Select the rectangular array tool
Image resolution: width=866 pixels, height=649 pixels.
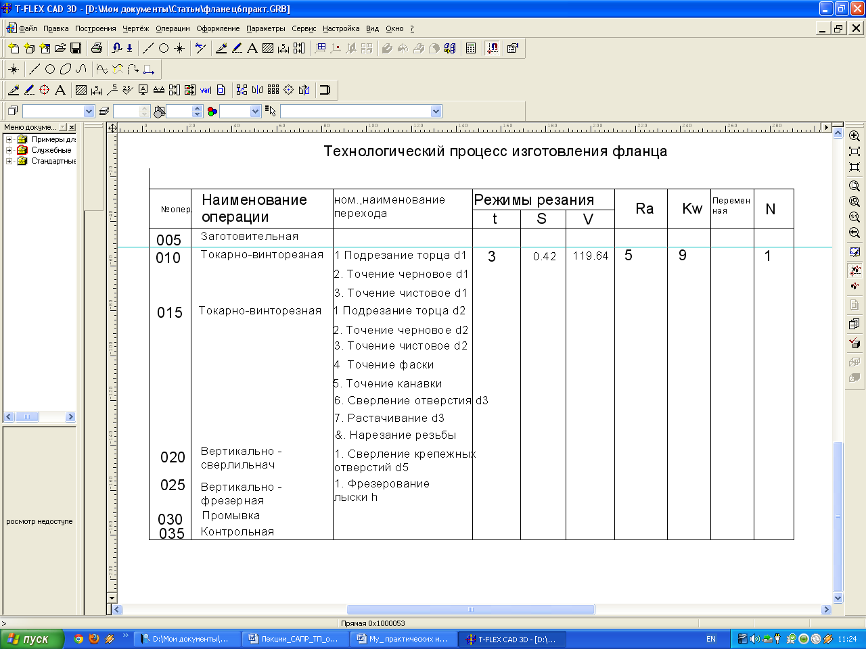pos(273,90)
